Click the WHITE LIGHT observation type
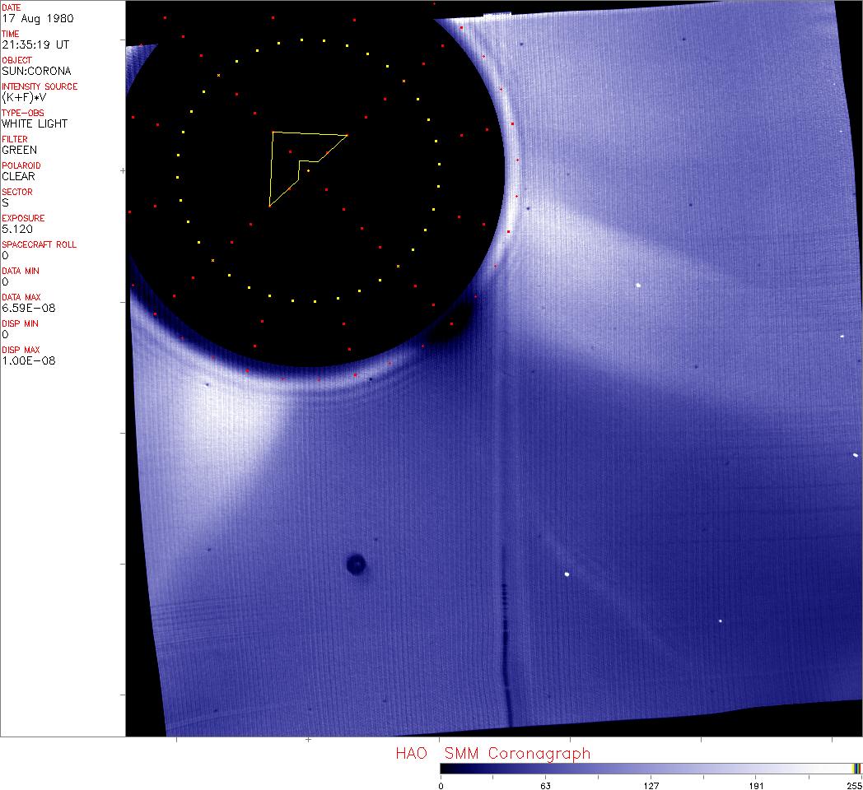Viewport: 863px width, 790px height. (x=35, y=123)
